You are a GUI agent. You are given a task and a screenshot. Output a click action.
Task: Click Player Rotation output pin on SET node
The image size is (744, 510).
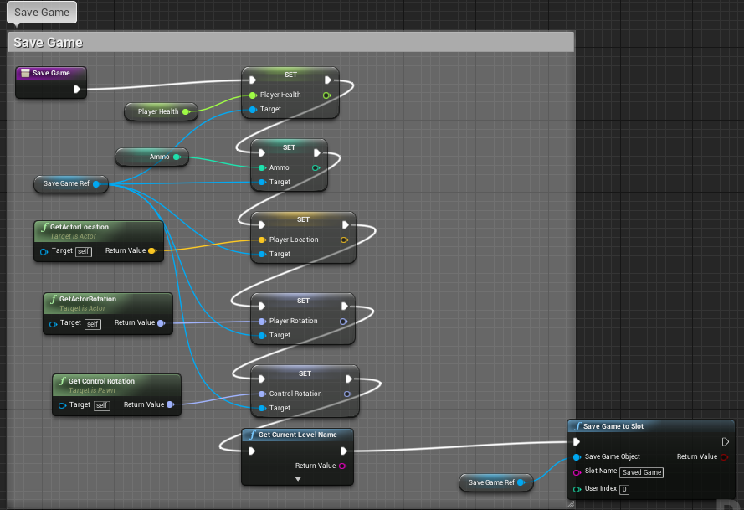click(343, 322)
